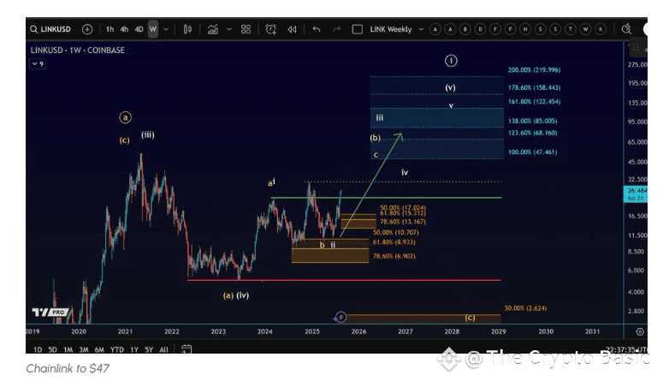Switch to the 4D timeframe
Viewport: 657px width, 381px height.
[139, 29]
